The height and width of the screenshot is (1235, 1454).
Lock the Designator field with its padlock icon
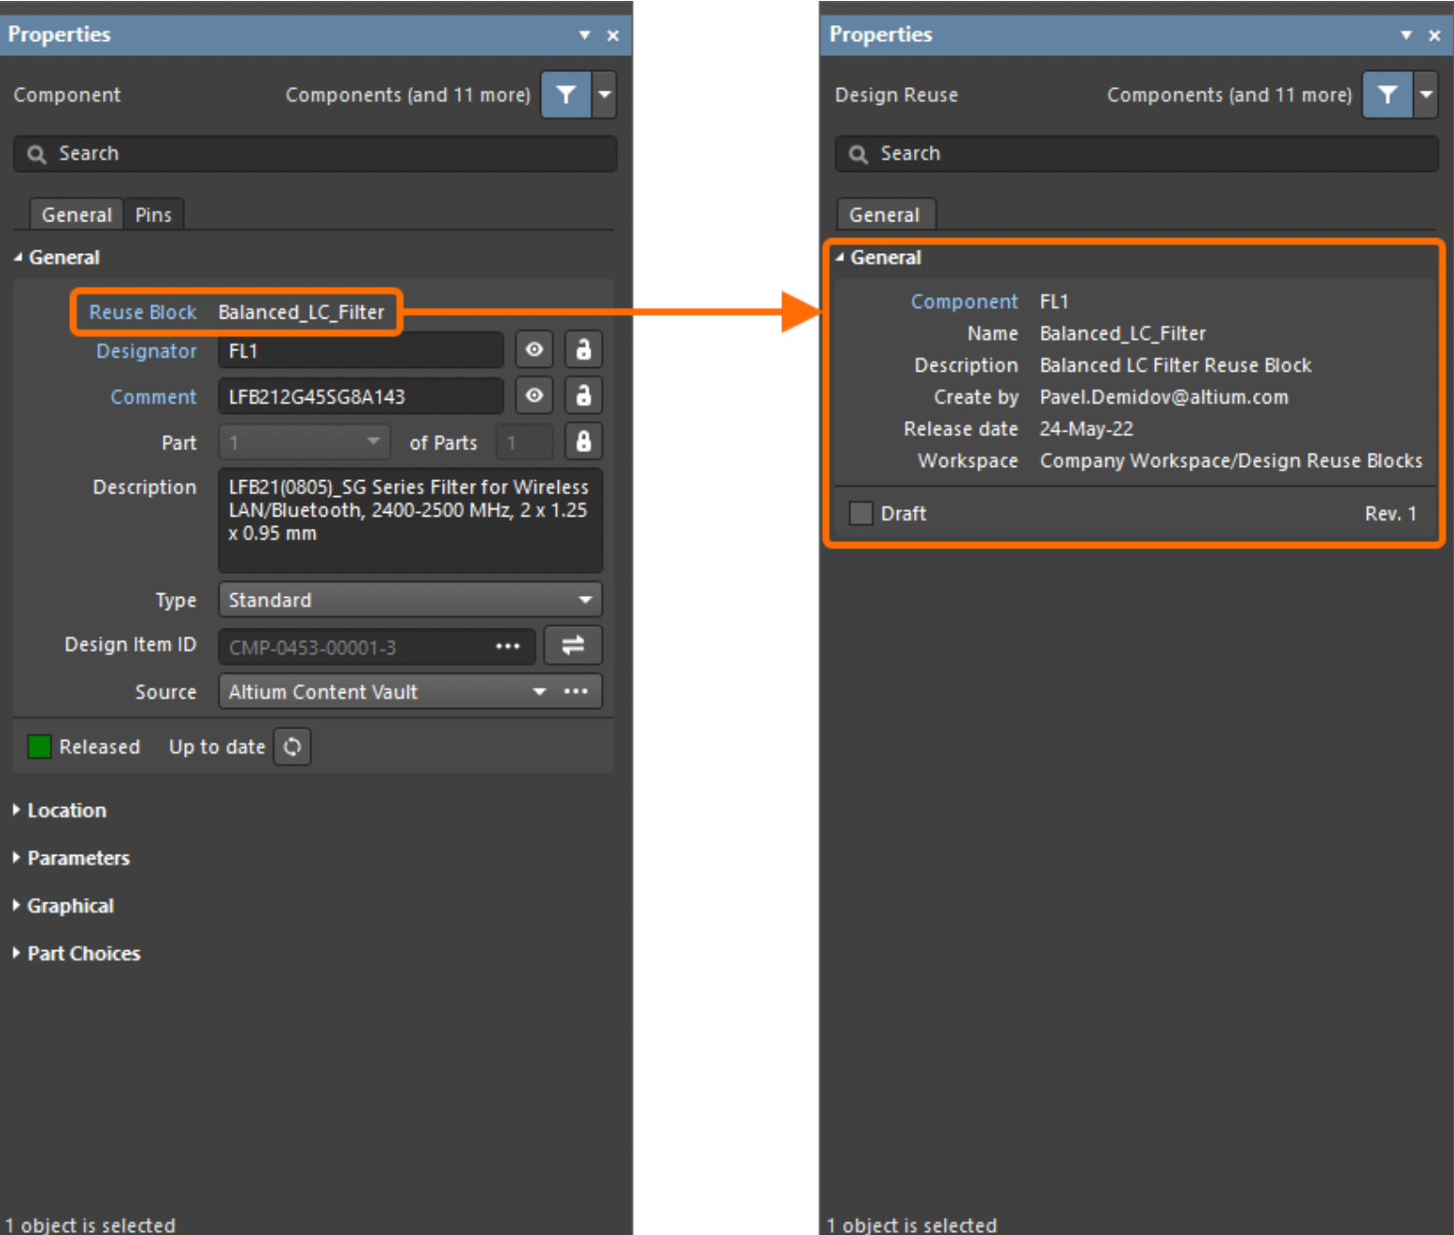[583, 350]
